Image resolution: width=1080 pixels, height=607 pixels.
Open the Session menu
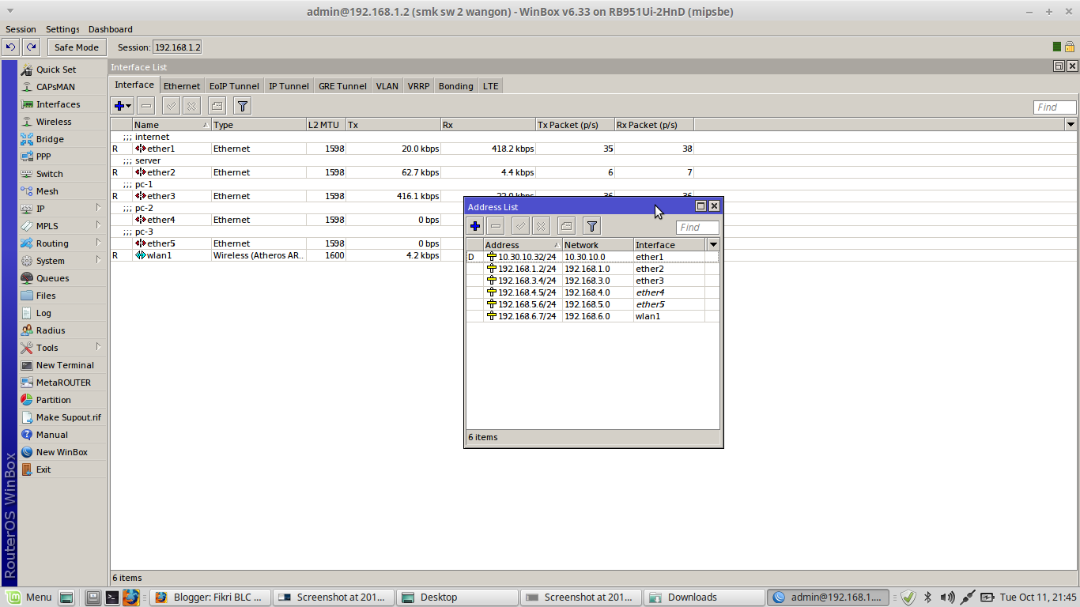pyautogui.click(x=21, y=29)
